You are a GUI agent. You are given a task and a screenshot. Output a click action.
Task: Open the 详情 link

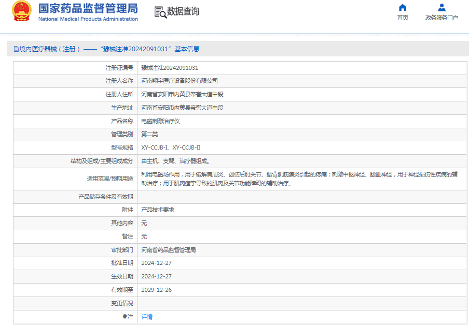147,317
